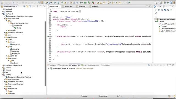
Task: Click the Debug bug icon in the toolbar
Action: click(x=81, y=2)
